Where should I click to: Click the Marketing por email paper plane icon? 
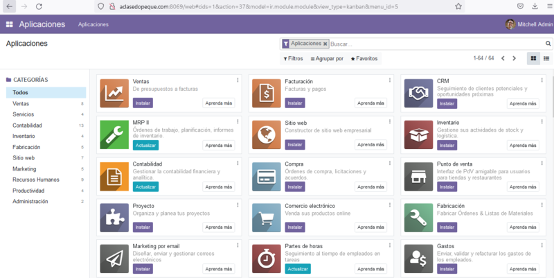[114, 259]
